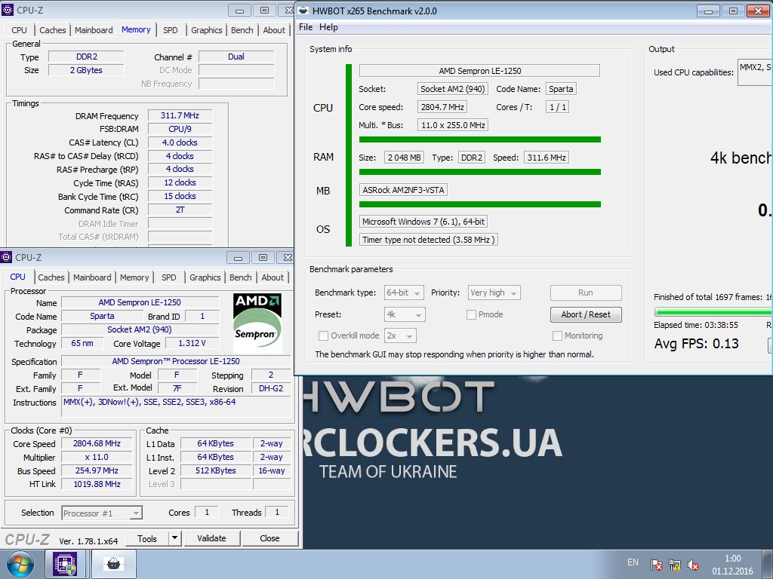This screenshot has height=579, width=773.
Task: Click the Command Rate 2T value
Action: coord(180,210)
